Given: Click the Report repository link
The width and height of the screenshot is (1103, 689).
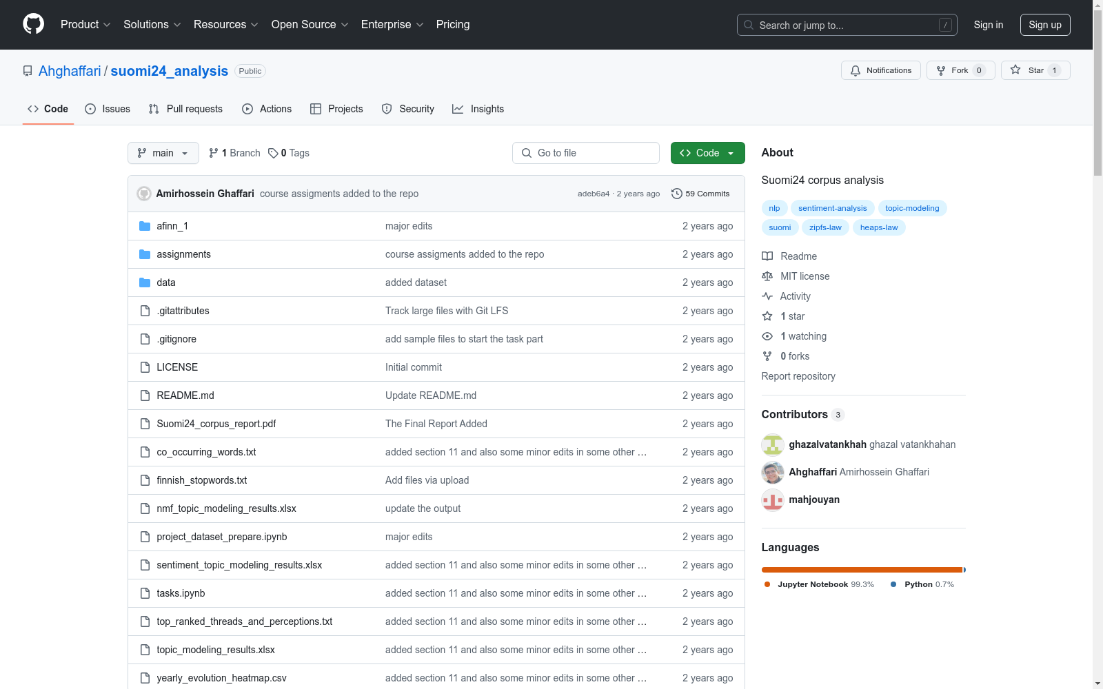Looking at the screenshot, I should [x=798, y=376].
